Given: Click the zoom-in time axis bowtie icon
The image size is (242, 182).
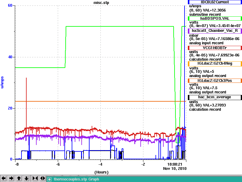Looking at the screenshot, I should tap(35, 178).
